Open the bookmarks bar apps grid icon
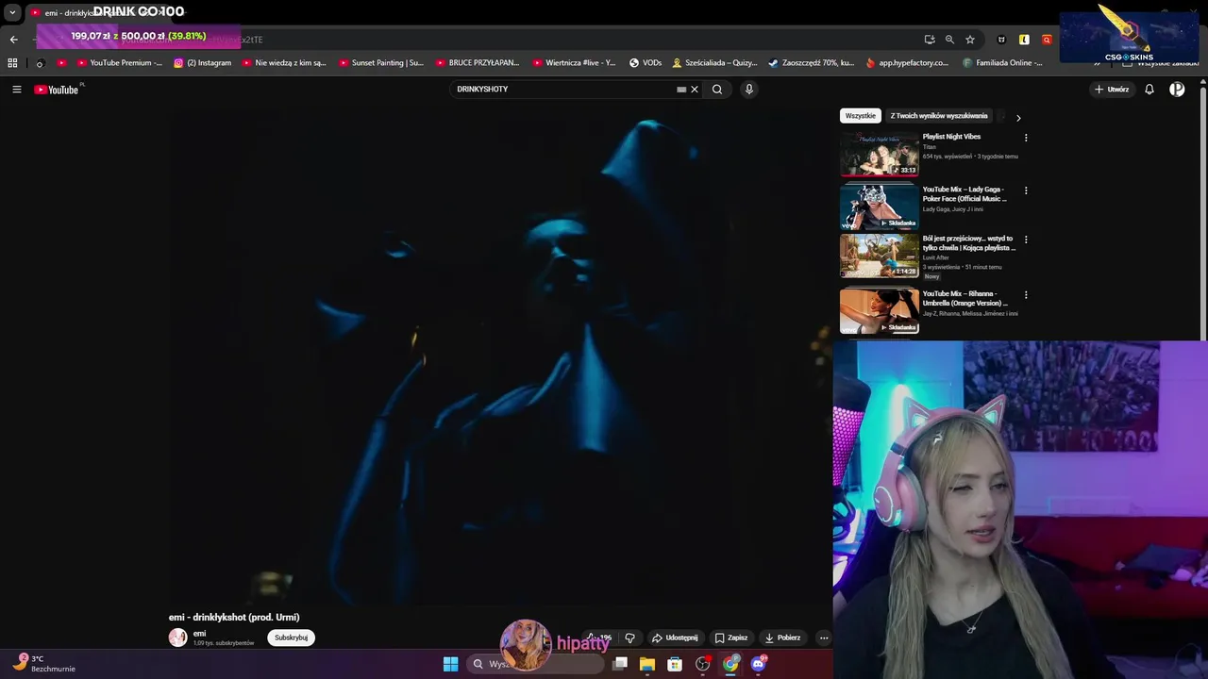This screenshot has width=1208, height=679. pyautogui.click(x=12, y=63)
